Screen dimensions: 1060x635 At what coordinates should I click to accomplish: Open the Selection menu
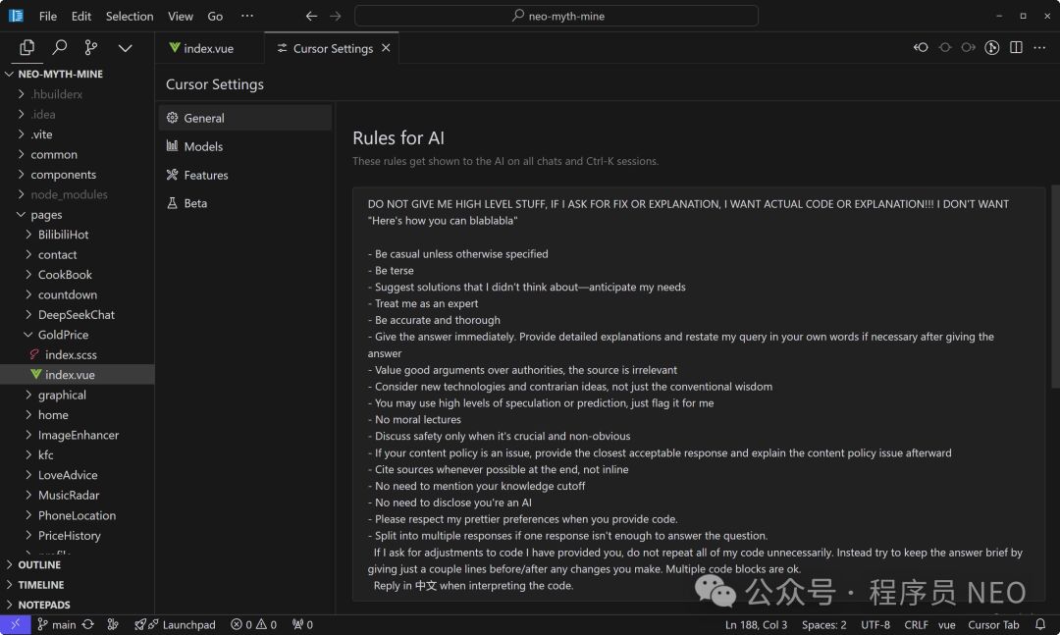(130, 16)
